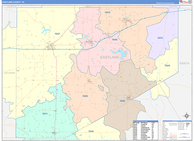Click the ERATH county label

[184, 64]
